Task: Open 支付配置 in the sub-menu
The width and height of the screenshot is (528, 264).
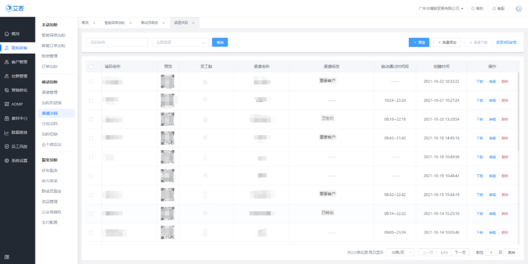Action: (x=50, y=223)
